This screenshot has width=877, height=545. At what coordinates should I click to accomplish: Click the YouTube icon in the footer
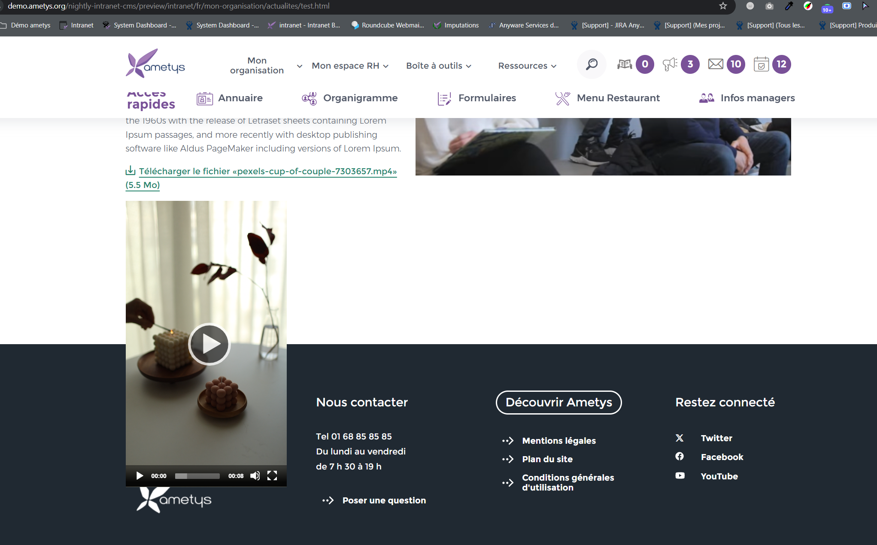(x=680, y=476)
